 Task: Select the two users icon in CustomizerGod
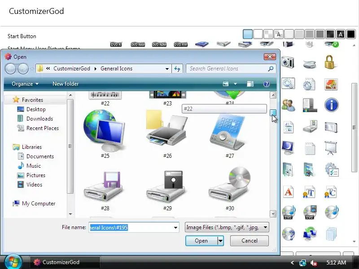(288, 105)
